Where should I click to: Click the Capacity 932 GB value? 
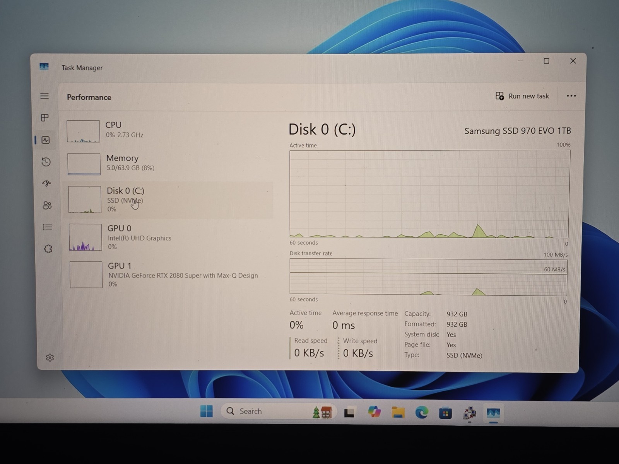(x=457, y=314)
